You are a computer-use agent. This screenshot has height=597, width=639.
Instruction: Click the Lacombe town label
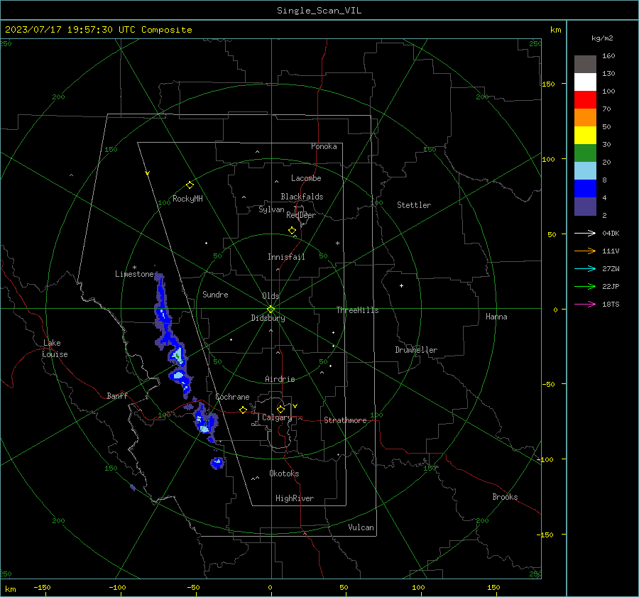tap(306, 178)
